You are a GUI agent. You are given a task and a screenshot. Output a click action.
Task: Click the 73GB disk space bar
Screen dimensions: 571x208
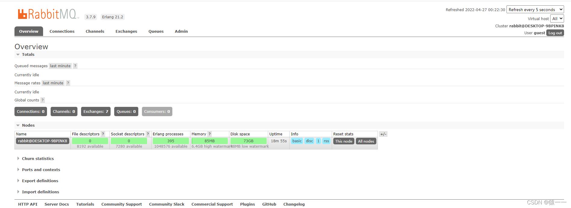249,141
